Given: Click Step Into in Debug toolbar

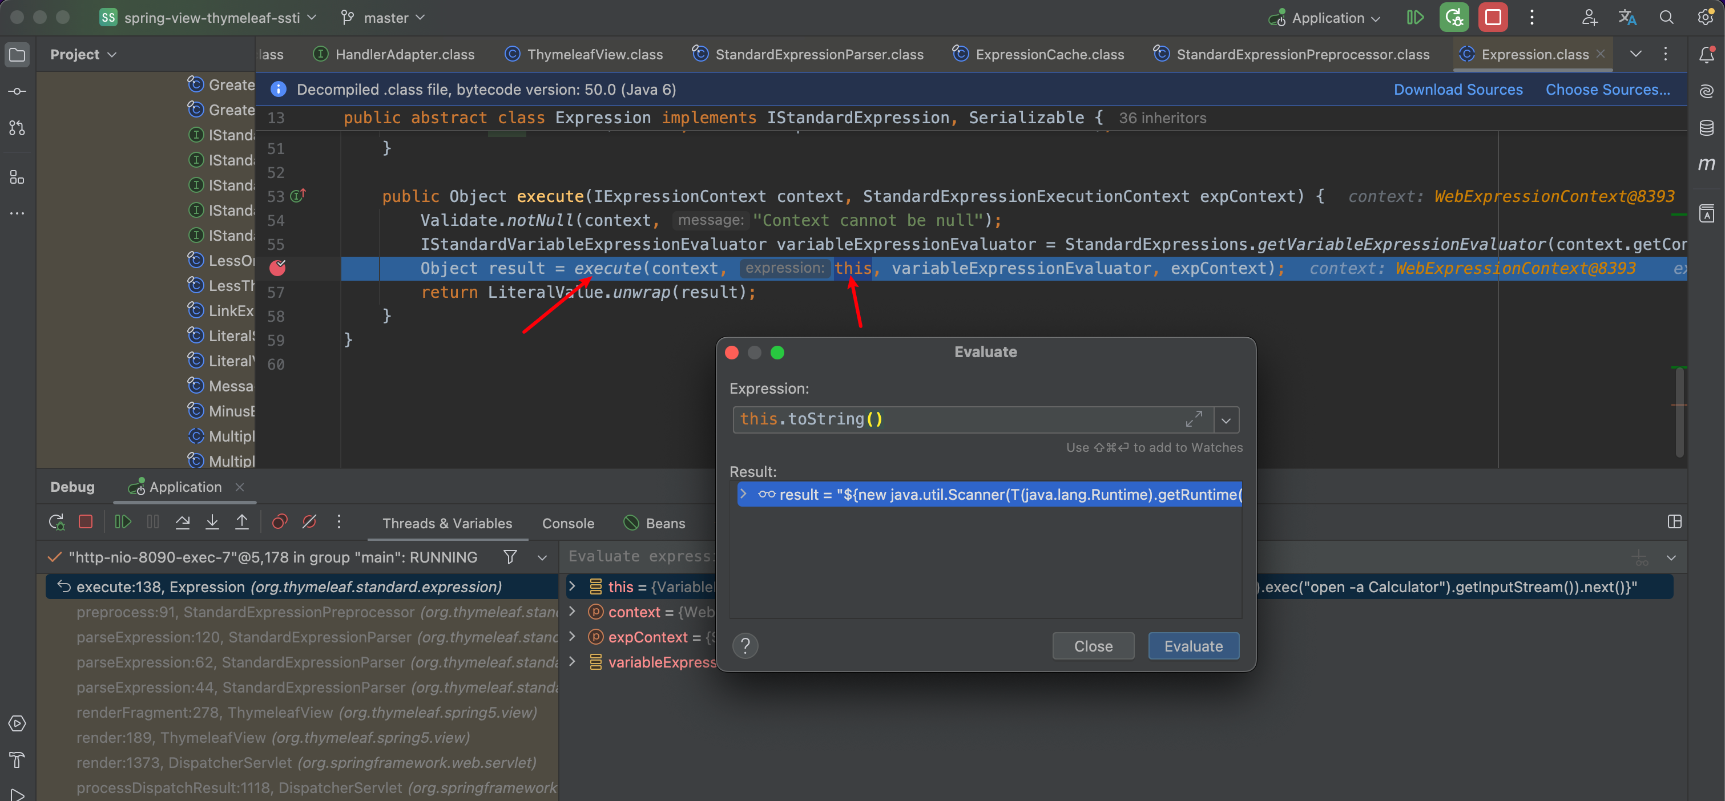Looking at the screenshot, I should [x=212, y=522].
